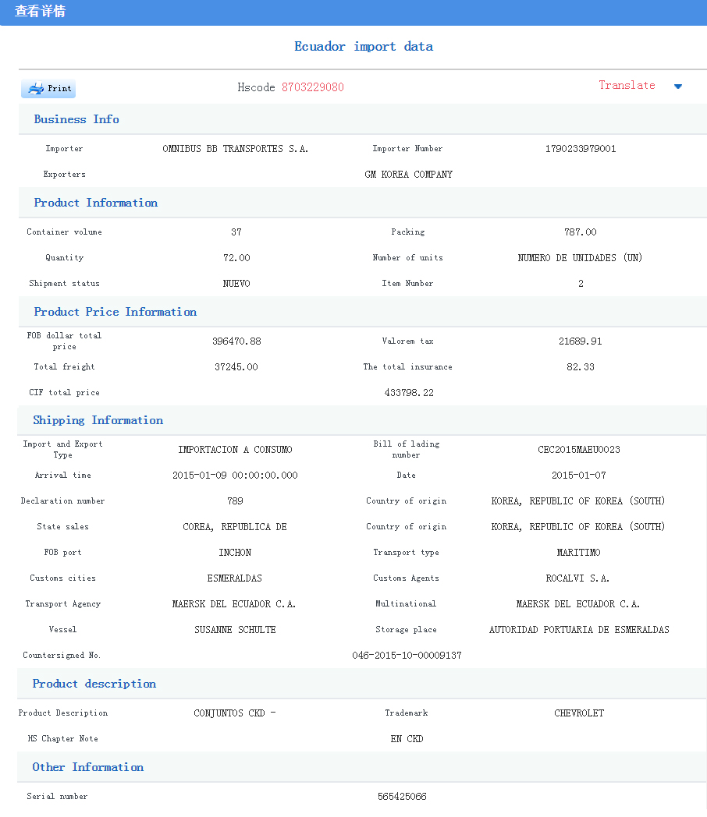Select the Business Info section header
Viewport: 707px width, 817px height.
tap(76, 119)
